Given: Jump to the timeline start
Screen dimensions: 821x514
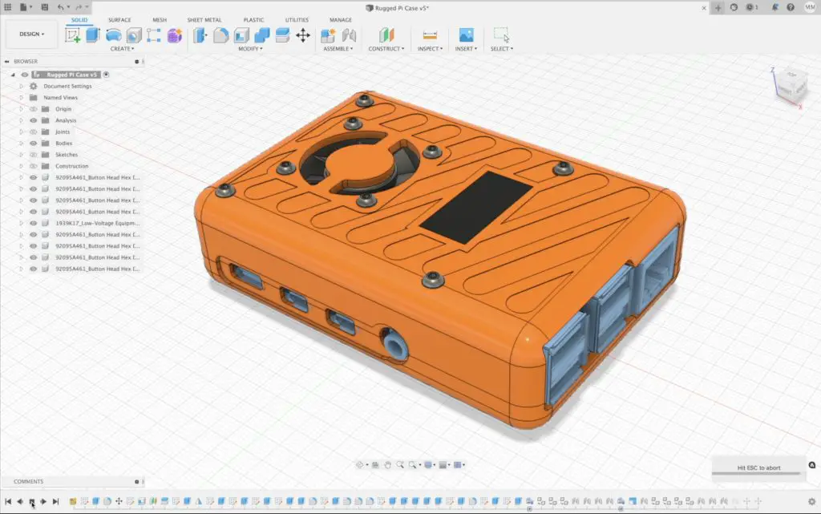Looking at the screenshot, I should coord(8,502).
